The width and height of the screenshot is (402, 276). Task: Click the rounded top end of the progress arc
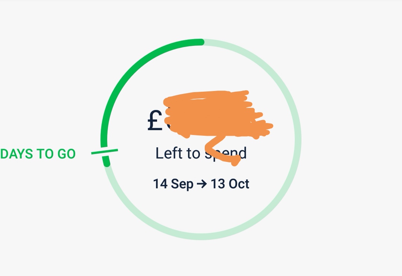tap(201, 42)
